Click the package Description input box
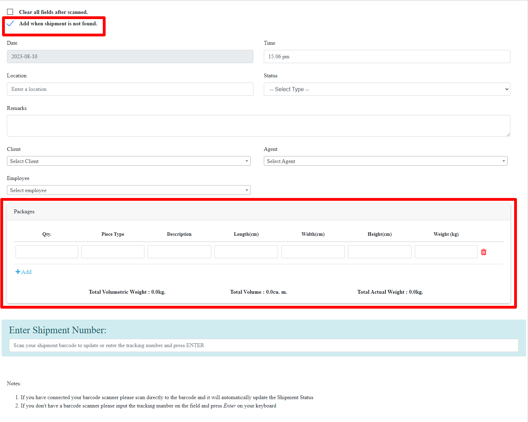528x422 pixels. coord(179,252)
